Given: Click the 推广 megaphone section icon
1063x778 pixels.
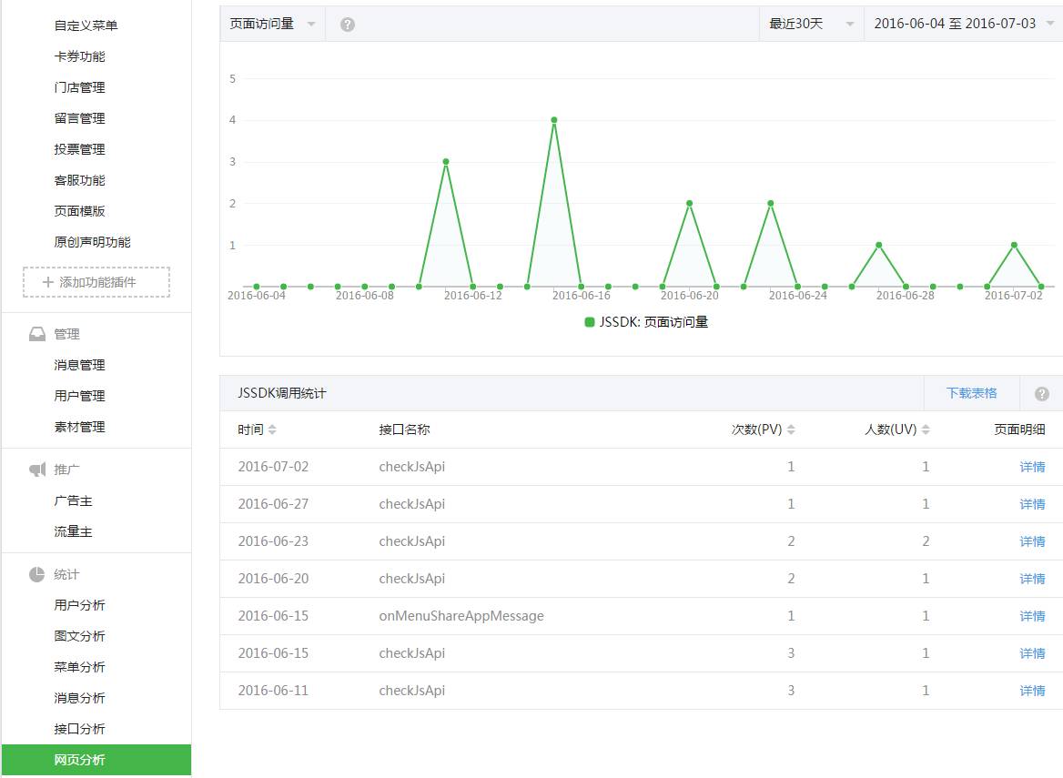Looking at the screenshot, I should tap(36, 470).
